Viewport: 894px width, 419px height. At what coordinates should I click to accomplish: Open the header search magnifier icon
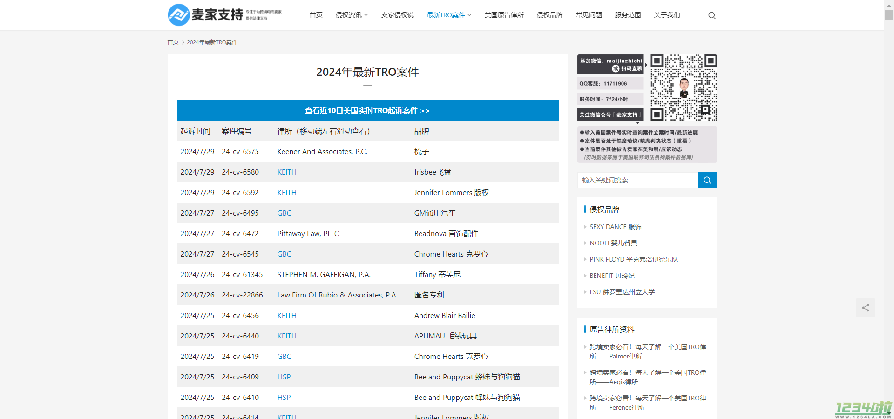pos(711,15)
